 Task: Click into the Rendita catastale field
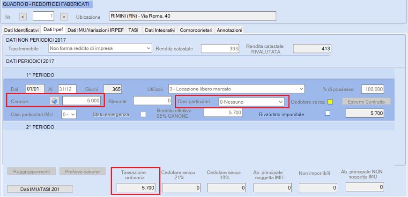pyautogui.click(x=220, y=48)
